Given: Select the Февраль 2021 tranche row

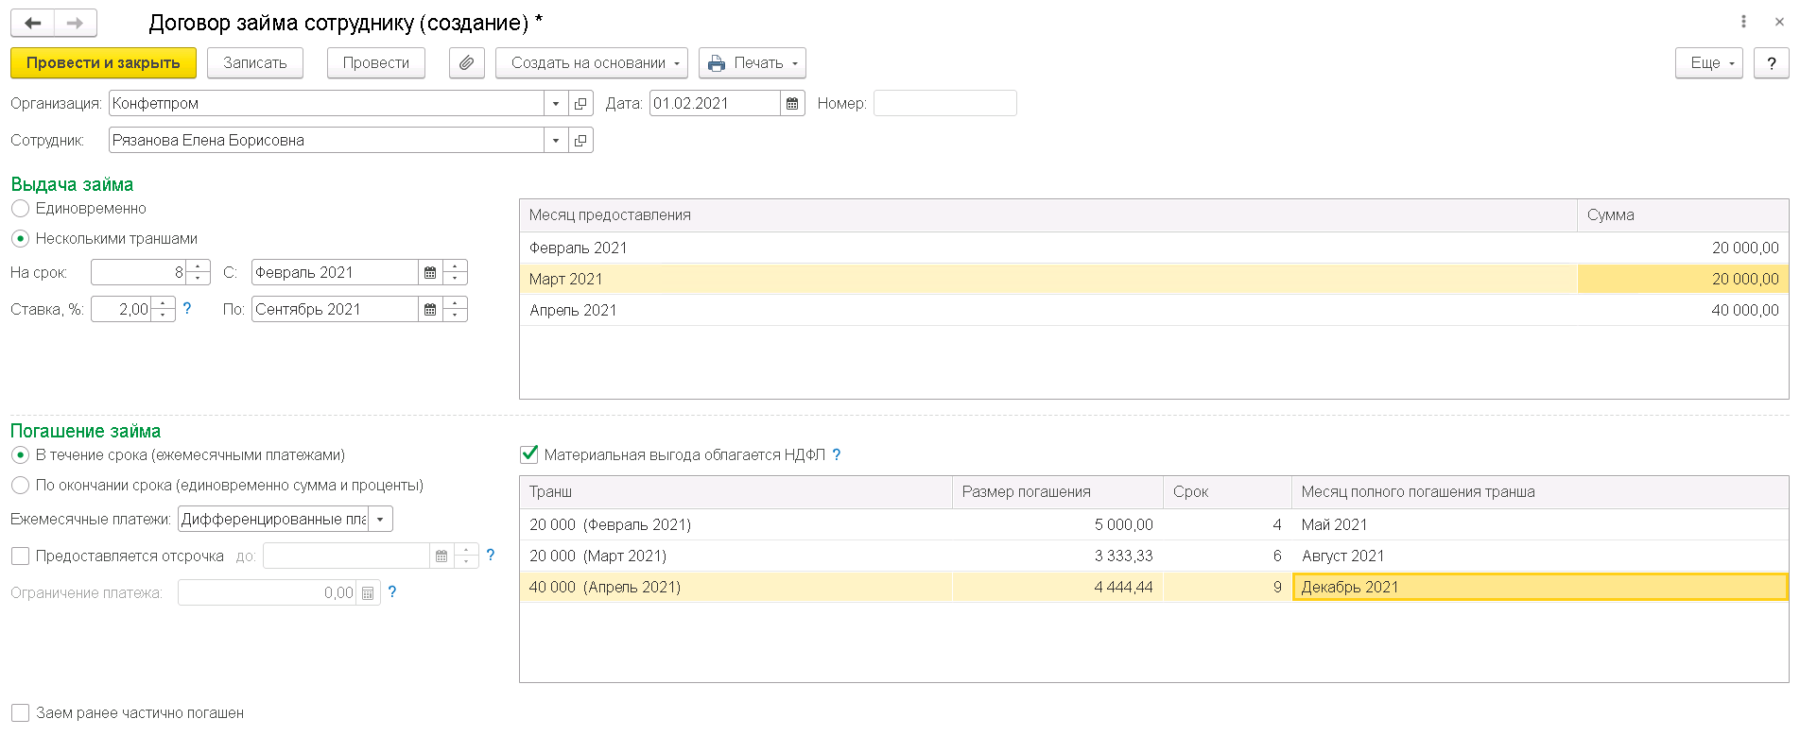Looking at the screenshot, I should point(1153,248).
